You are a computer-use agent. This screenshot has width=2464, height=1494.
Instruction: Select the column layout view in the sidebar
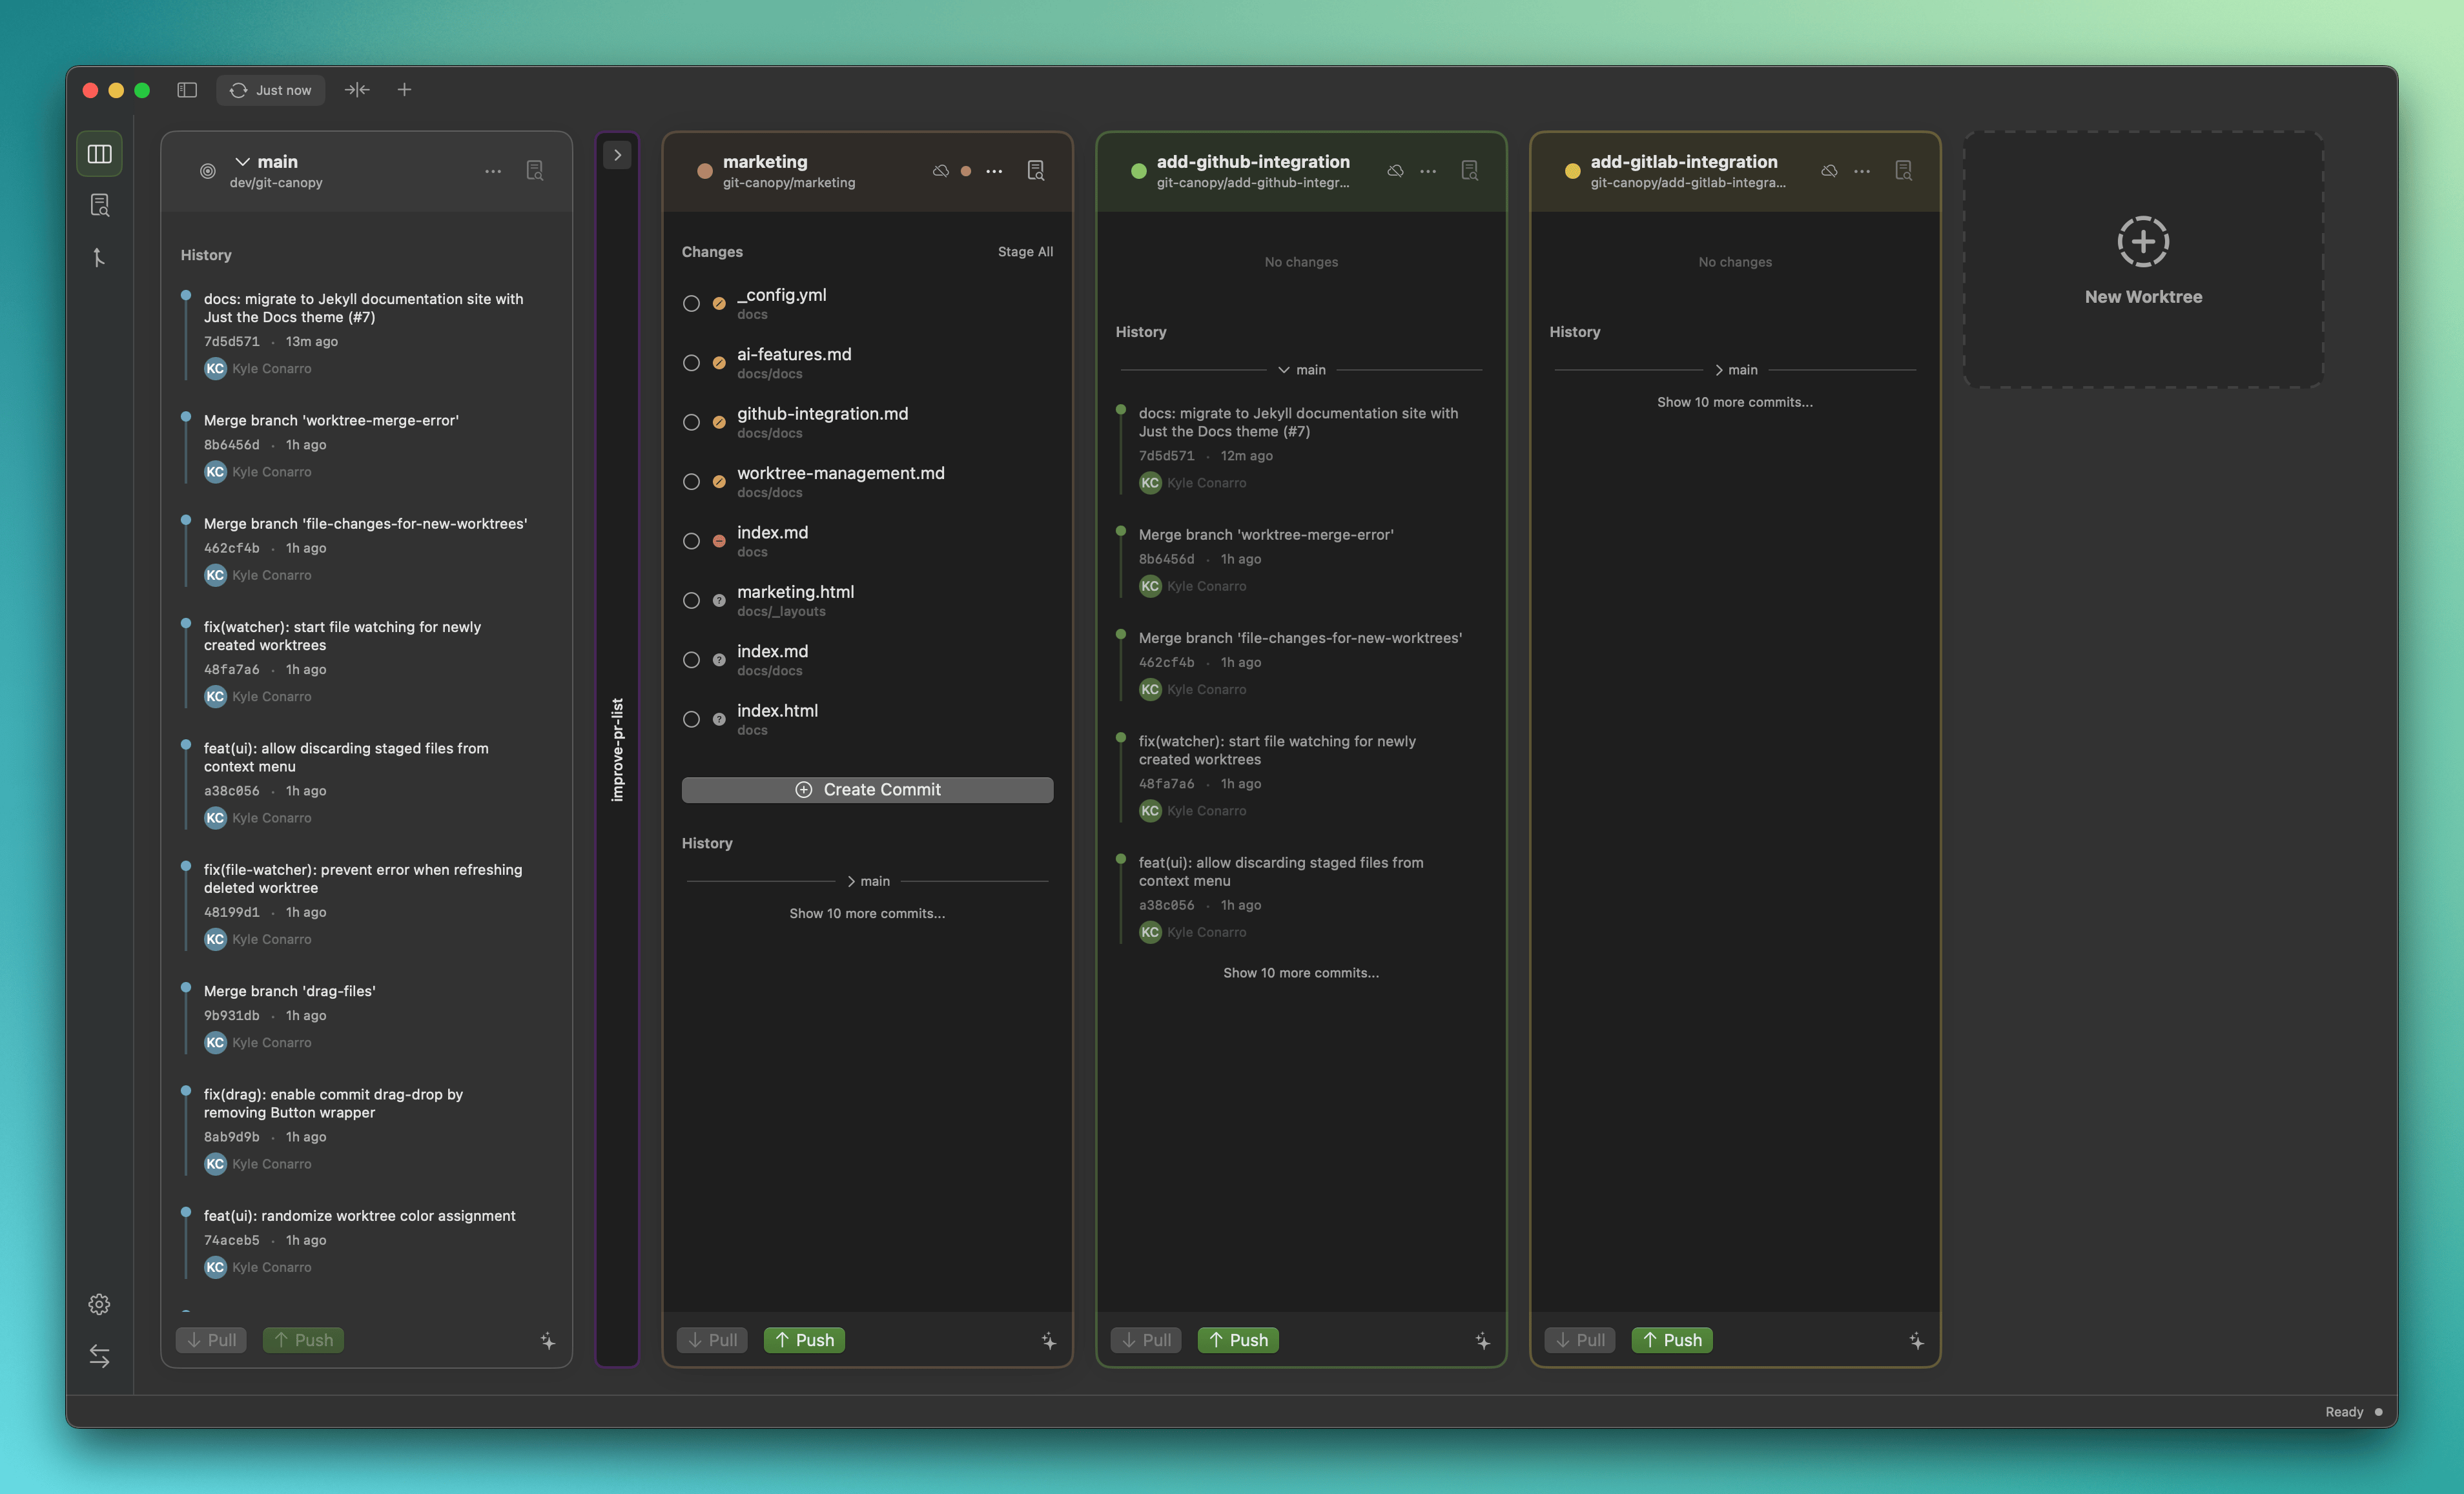pyautogui.click(x=99, y=153)
